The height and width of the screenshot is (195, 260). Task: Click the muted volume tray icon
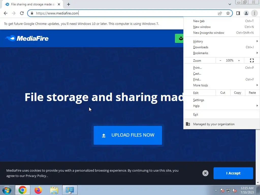(234, 190)
